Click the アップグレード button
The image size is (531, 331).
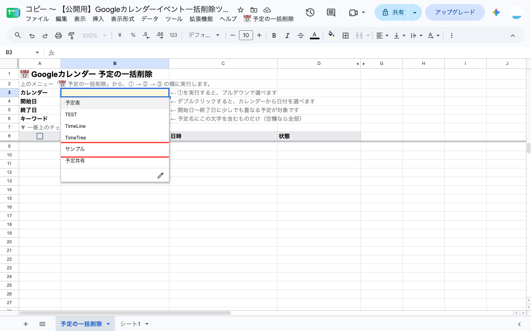[x=455, y=12]
